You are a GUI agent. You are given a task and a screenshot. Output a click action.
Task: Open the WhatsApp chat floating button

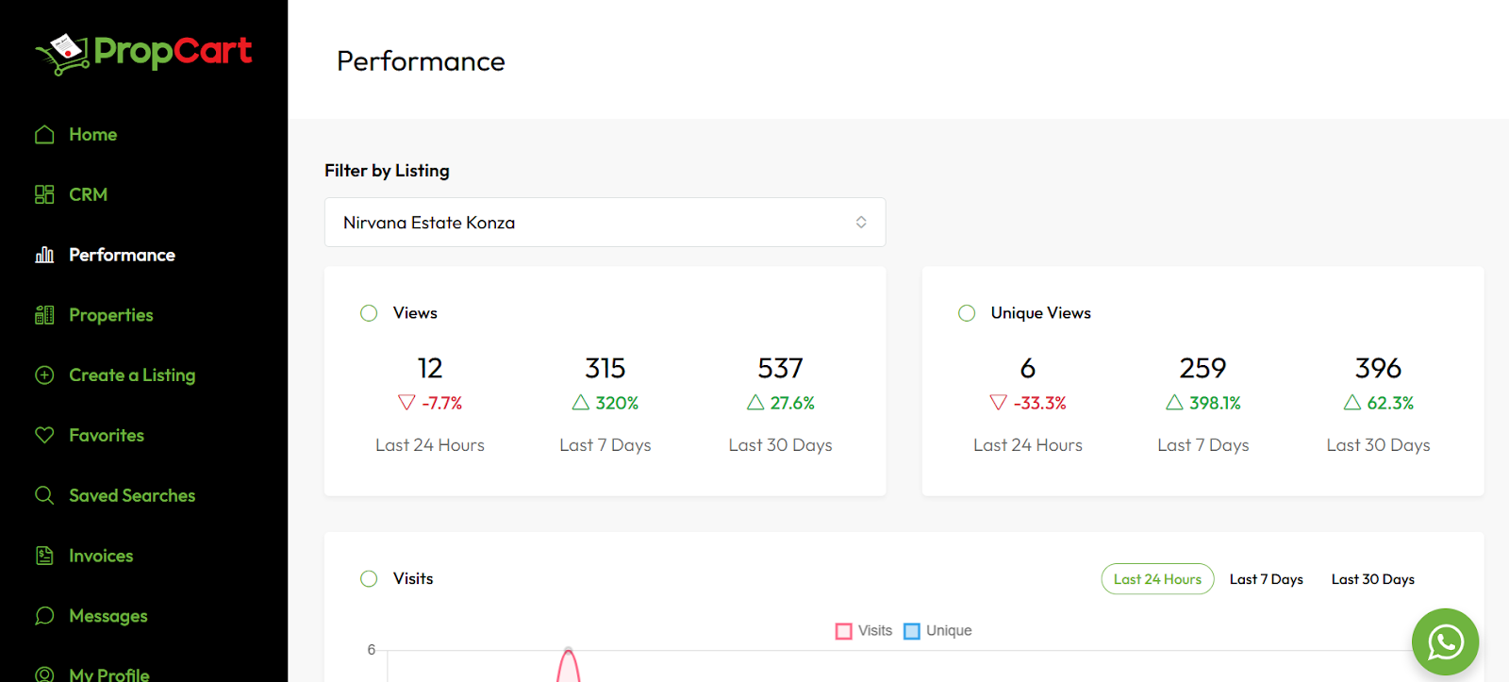pos(1445,642)
